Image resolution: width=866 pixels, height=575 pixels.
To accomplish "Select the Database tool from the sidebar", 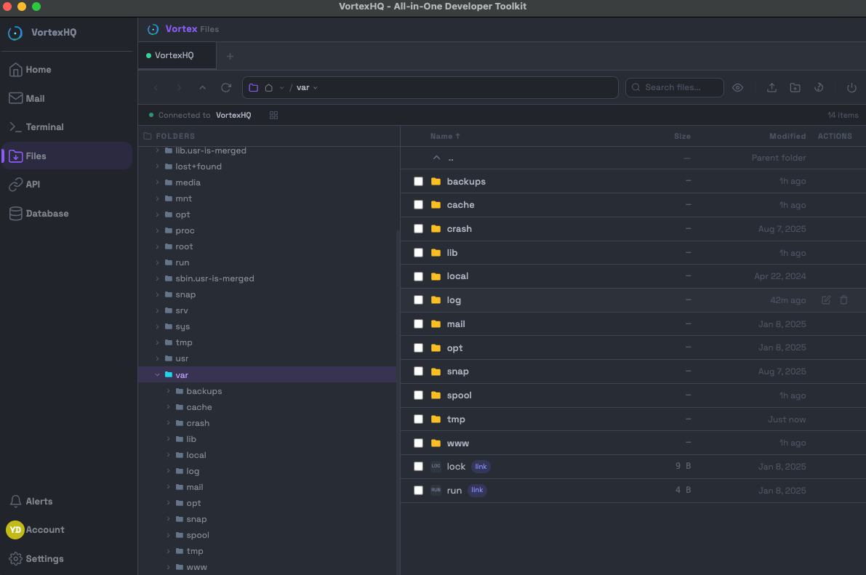I will (46, 213).
